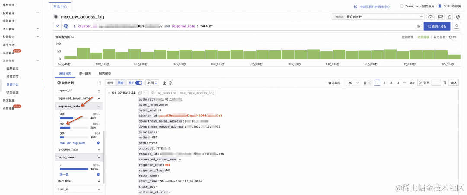Click the intelligent query icon beside expand arrow
467x195 pixels.
(x=66, y=26)
